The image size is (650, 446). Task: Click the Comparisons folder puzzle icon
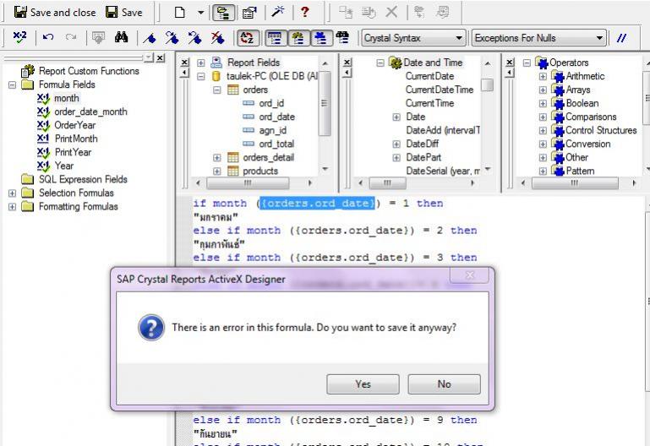558,117
